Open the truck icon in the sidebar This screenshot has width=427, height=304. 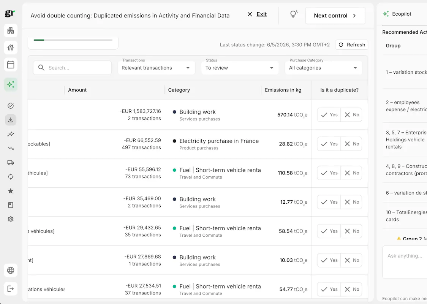tap(11, 162)
